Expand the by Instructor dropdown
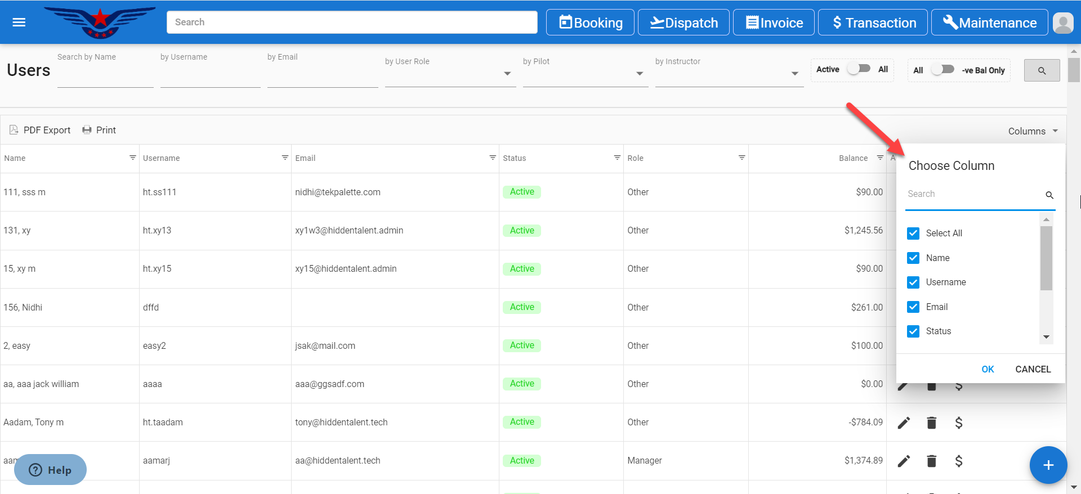The image size is (1081, 494). pos(794,74)
